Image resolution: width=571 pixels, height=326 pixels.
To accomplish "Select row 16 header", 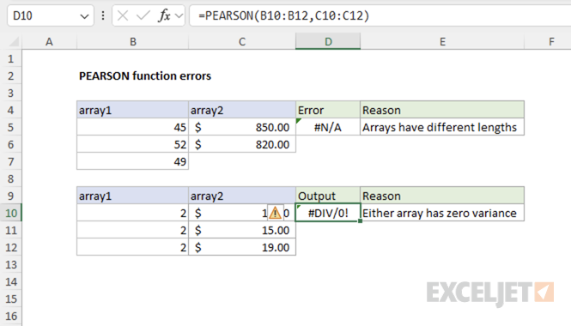I will click(x=11, y=316).
